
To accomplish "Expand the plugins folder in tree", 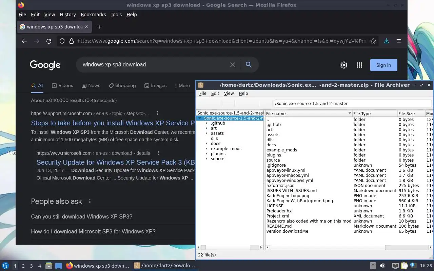I will pyautogui.click(x=206, y=154).
